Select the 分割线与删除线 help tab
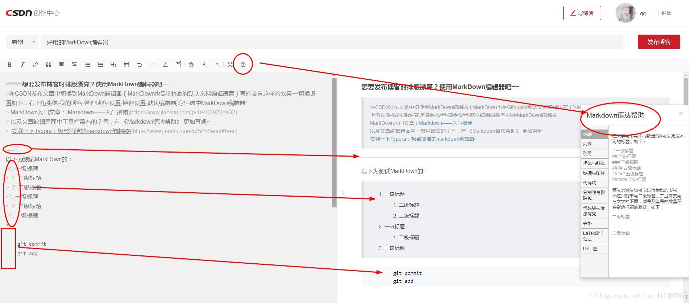This screenshot has height=303, width=689. (595, 196)
